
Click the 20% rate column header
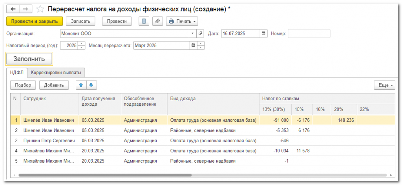[344, 109]
